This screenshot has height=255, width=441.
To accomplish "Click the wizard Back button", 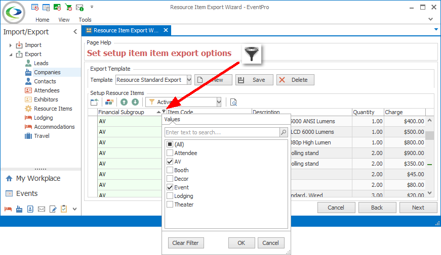I will tap(377, 208).
